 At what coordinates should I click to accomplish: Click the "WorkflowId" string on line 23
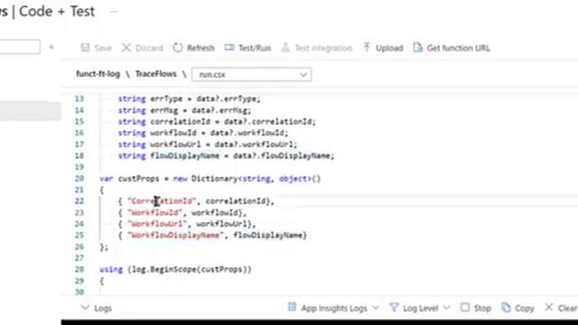tap(154, 213)
